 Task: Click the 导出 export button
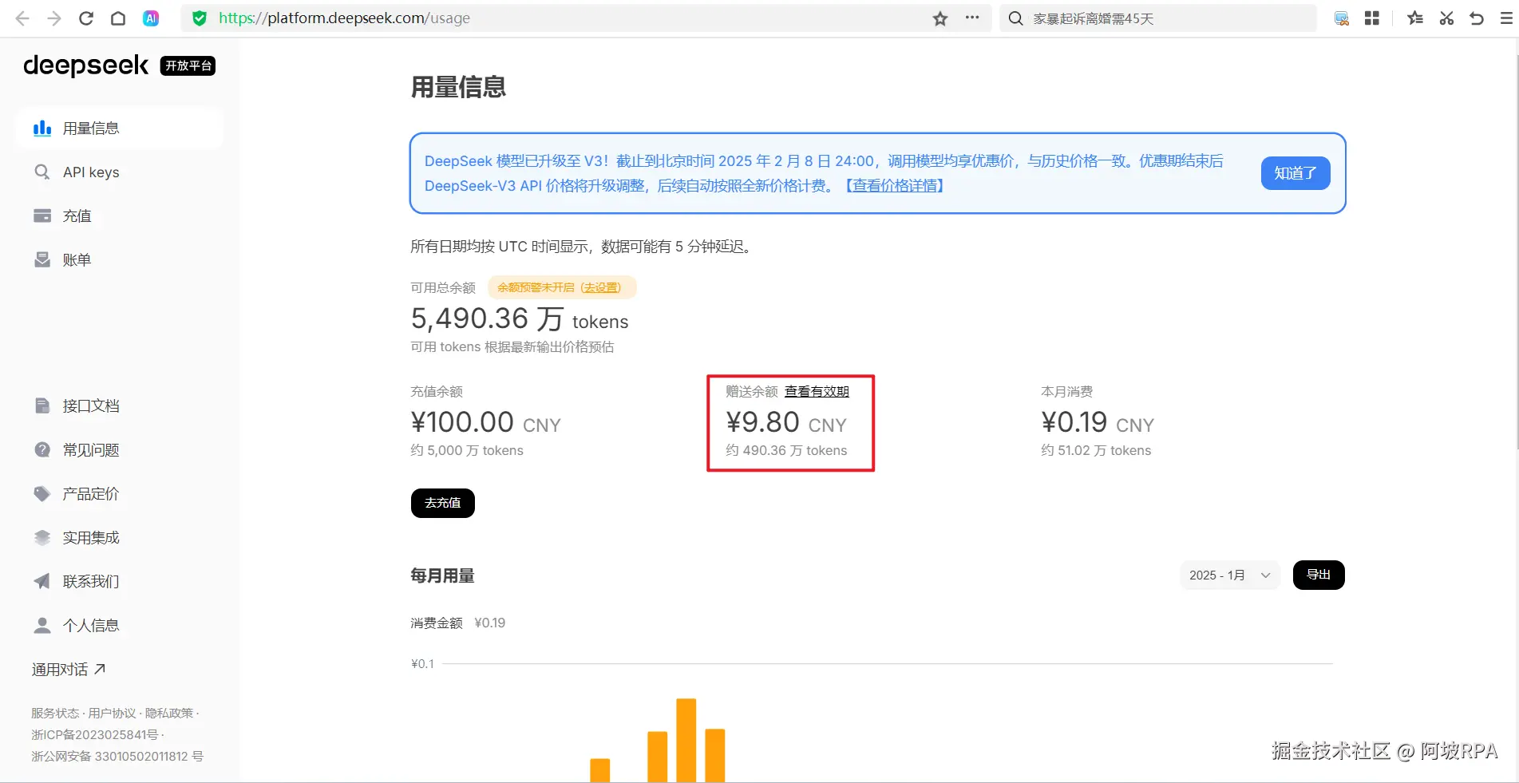pyautogui.click(x=1319, y=575)
